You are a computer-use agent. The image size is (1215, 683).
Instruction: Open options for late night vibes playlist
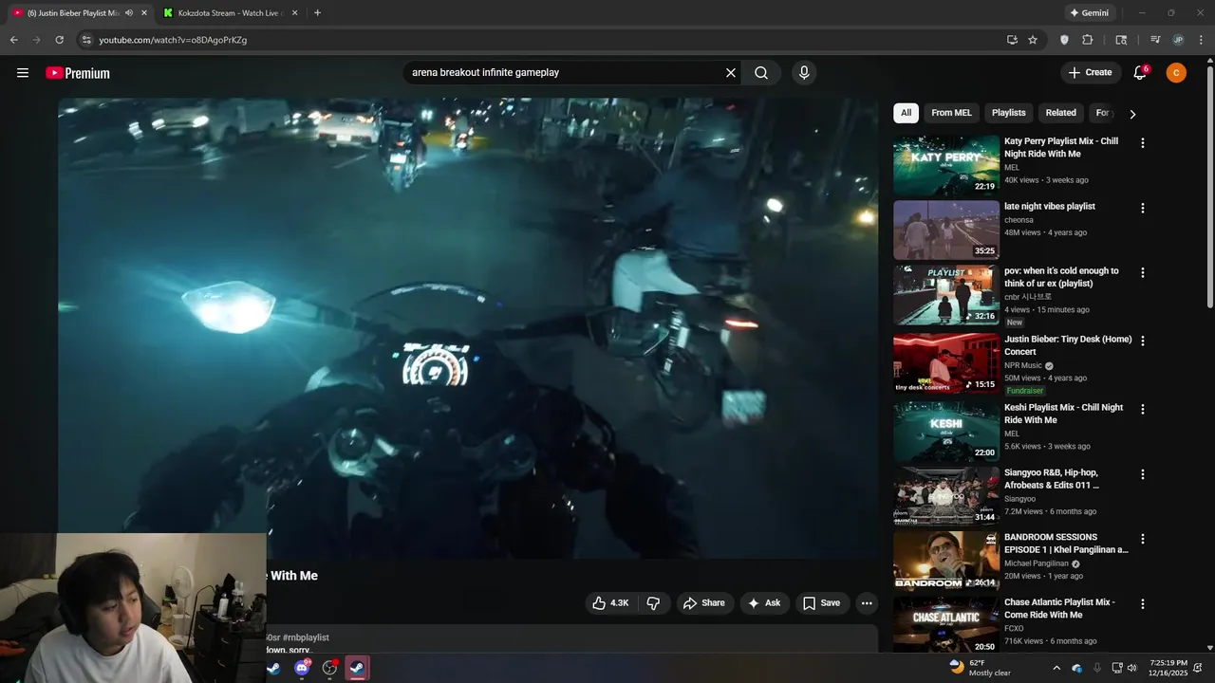[x=1143, y=208]
